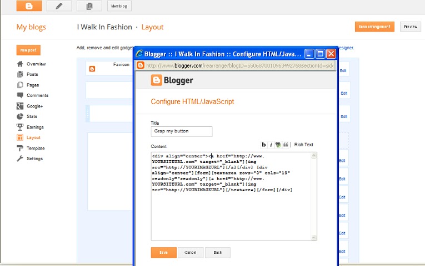Open Comments via speech bubble icon
Image resolution: width=425 pixels, height=266 pixels.
[20, 95]
